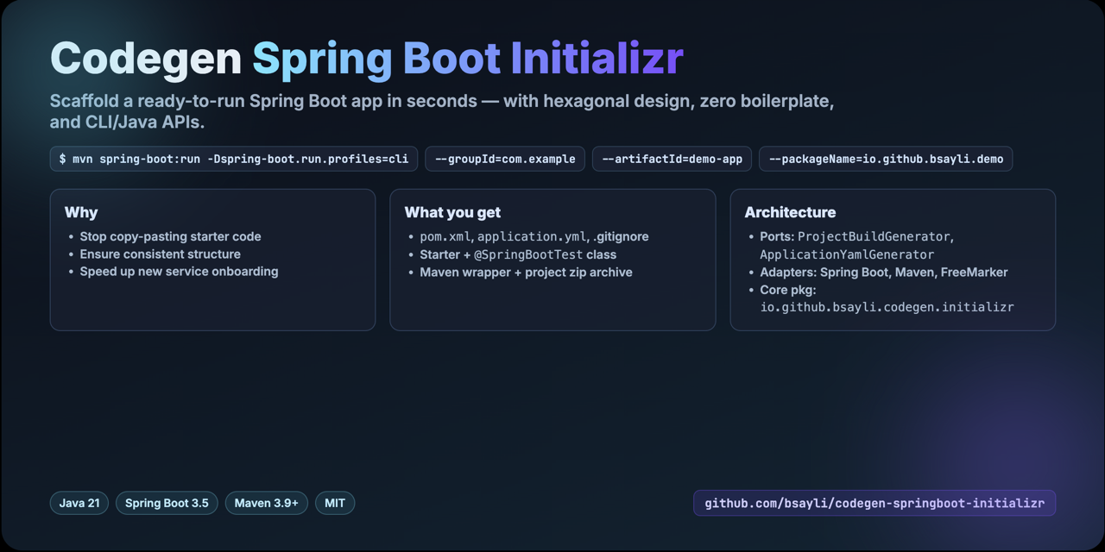The image size is (1105, 552).
Task: Click the Maven 3.9+ badge
Action: coord(267,503)
